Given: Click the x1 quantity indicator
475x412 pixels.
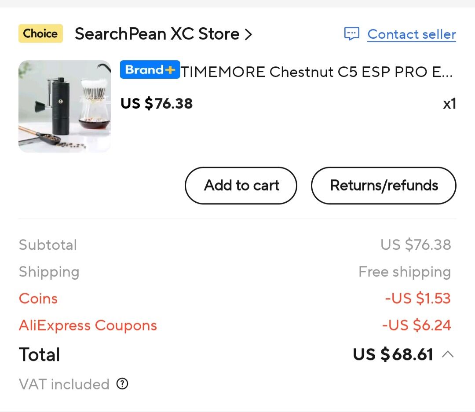Looking at the screenshot, I should 449,104.
